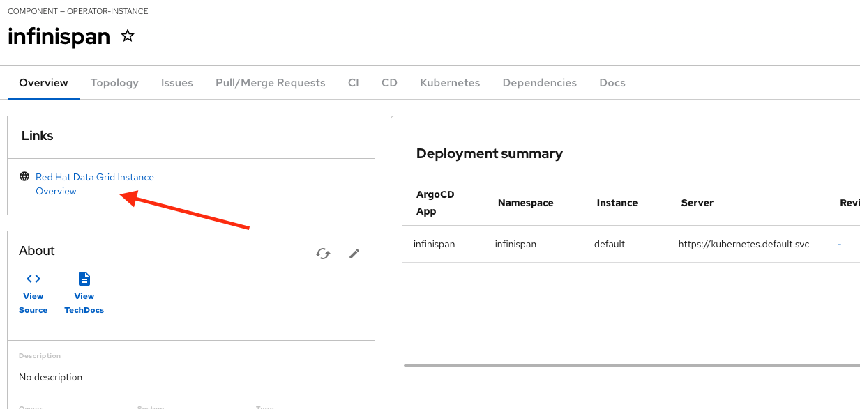This screenshot has height=409, width=860.
Task: Click the ArgoCD App column header
Action: pyautogui.click(x=435, y=203)
